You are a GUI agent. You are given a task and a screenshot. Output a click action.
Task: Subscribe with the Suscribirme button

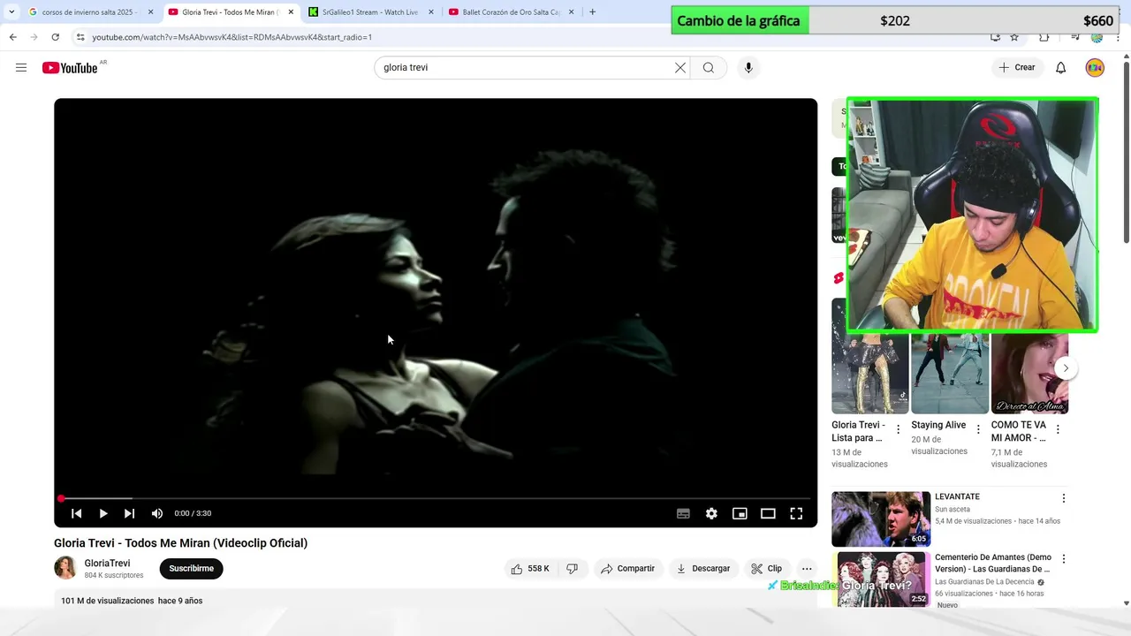[192, 569]
